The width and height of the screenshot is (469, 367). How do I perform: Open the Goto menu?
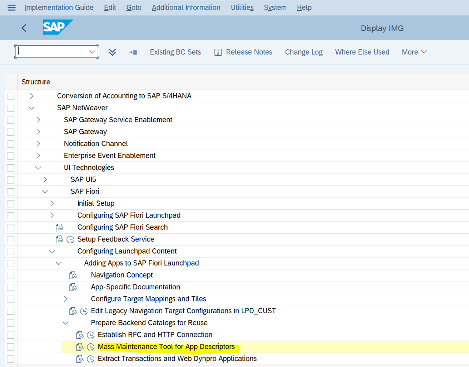[x=134, y=7]
